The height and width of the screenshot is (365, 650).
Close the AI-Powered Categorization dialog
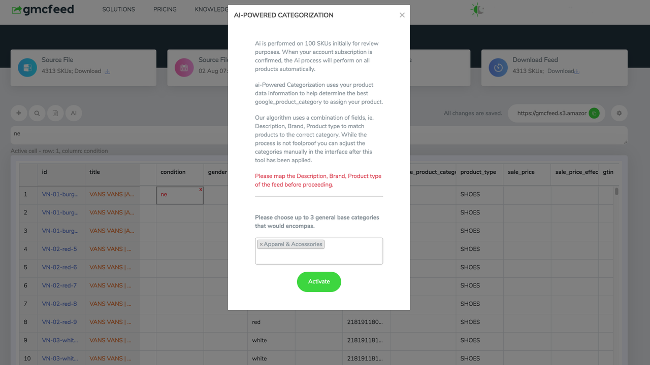pos(402,15)
